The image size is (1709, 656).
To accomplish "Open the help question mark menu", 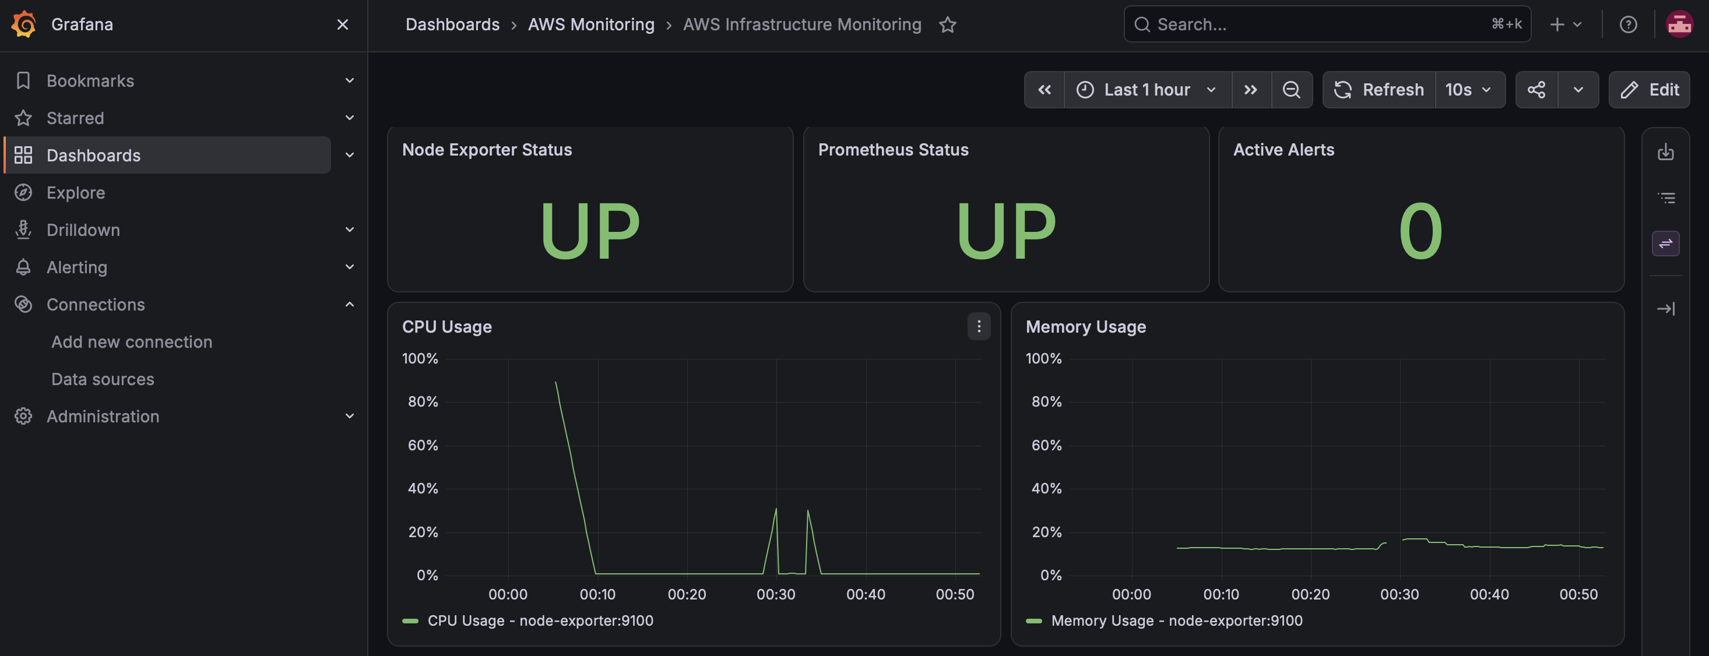I will coord(1628,24).
